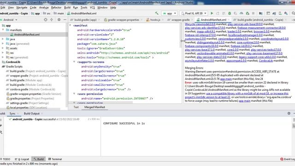Click the collapse all icon in Project panel

coord(52,19)
